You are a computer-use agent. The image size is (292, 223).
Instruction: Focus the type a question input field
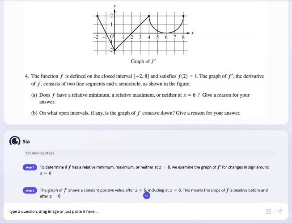136,211
